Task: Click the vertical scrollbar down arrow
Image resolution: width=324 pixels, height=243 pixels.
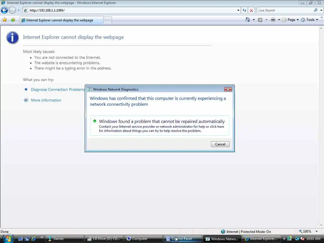Action: coord(321,226)
